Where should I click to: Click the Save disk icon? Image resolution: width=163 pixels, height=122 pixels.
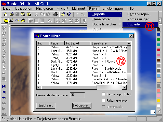pyautogui.click(x=17, y=14)
